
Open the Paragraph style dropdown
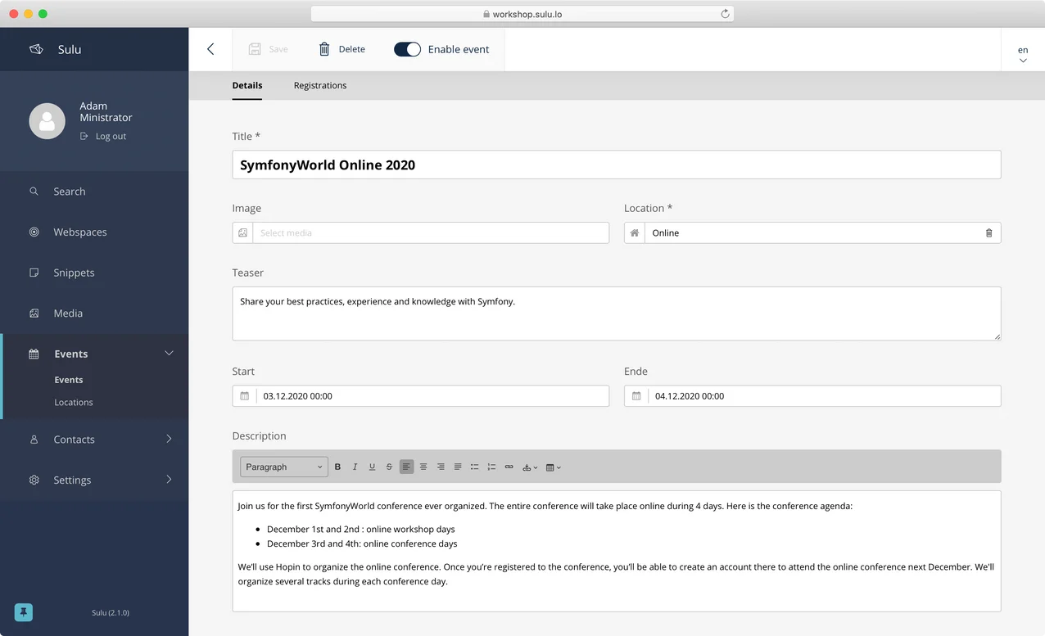(284, 467)
